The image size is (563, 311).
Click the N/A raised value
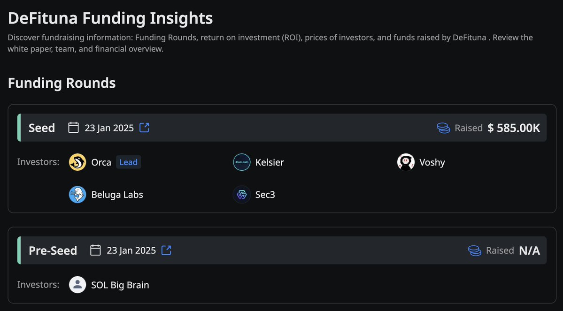click(x=530, y=250)
